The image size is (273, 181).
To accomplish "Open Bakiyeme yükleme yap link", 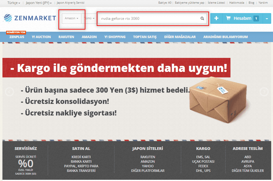I will [x=189, y=3].
